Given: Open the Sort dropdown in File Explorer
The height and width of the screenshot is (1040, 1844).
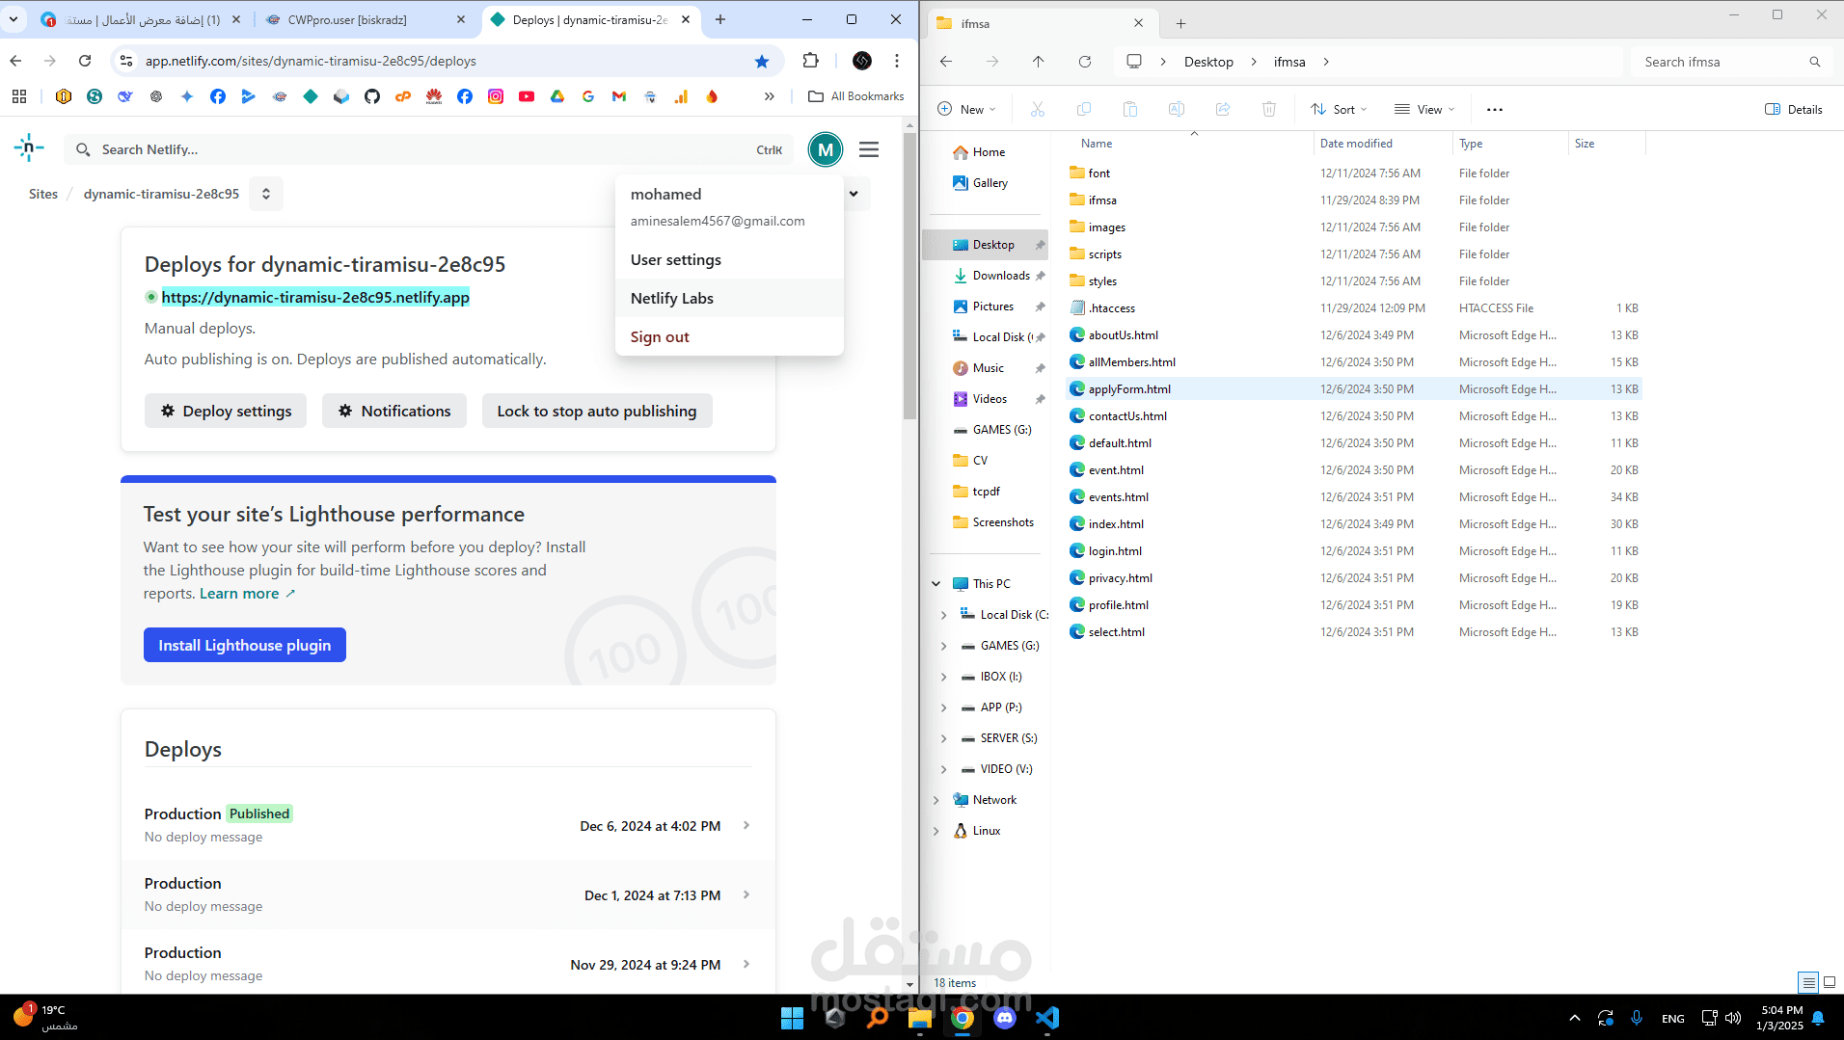Looking at the screenshot, I should 1339,110.
